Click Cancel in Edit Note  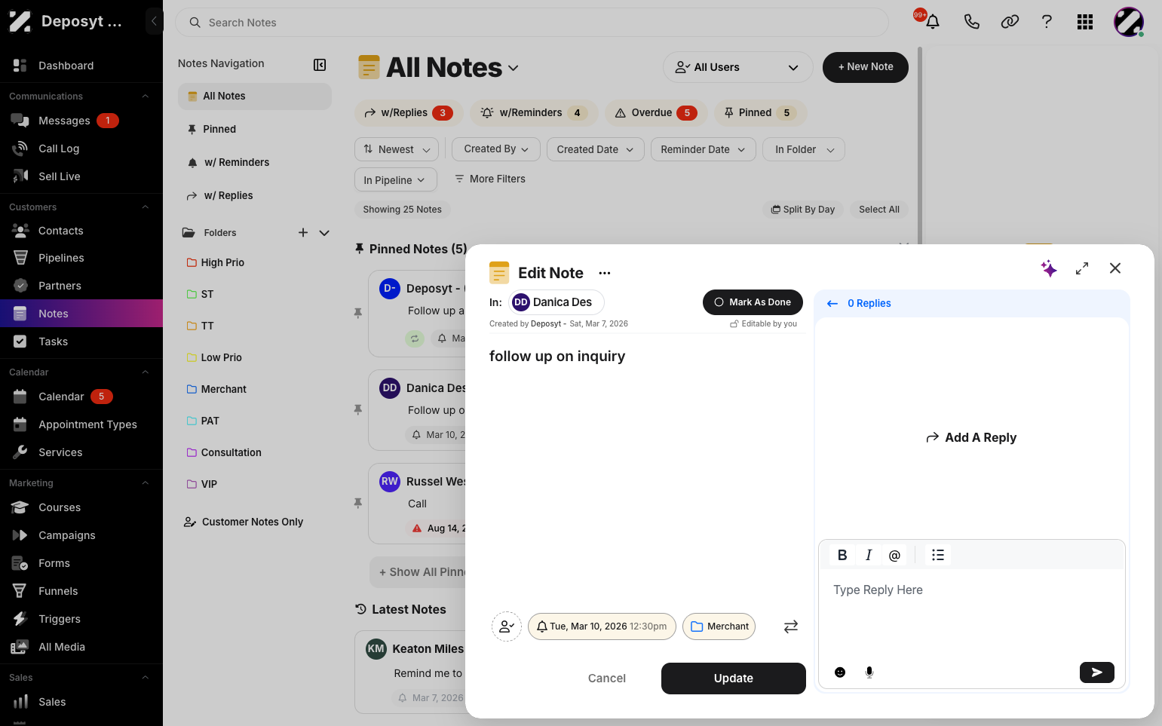607,679
